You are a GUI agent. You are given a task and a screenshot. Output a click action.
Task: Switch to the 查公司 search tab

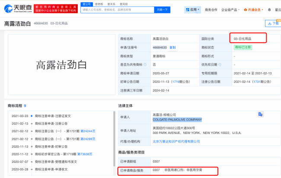pyautogui.click(x=86, y=4)
